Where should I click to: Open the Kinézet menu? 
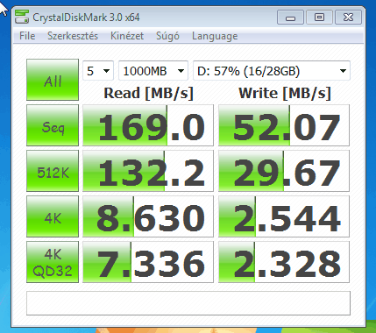tap(127, 36)
